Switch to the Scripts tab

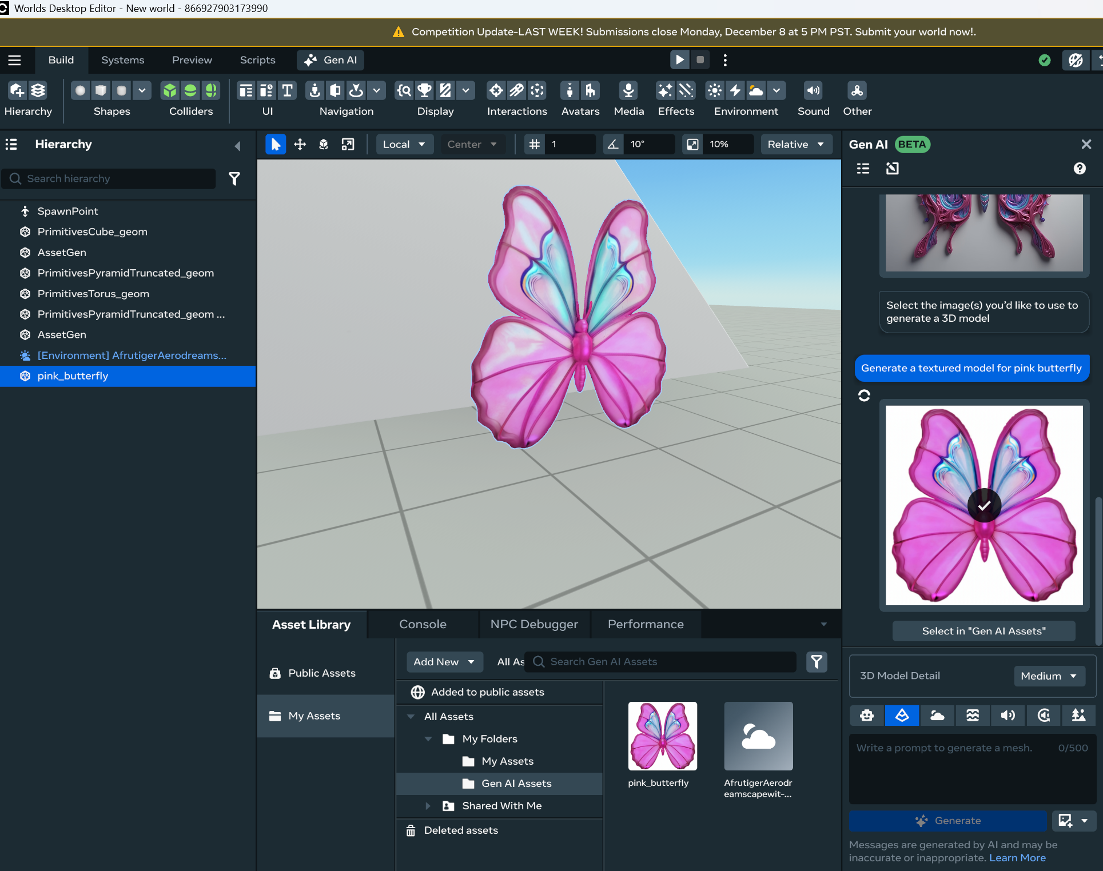point(257,60)
